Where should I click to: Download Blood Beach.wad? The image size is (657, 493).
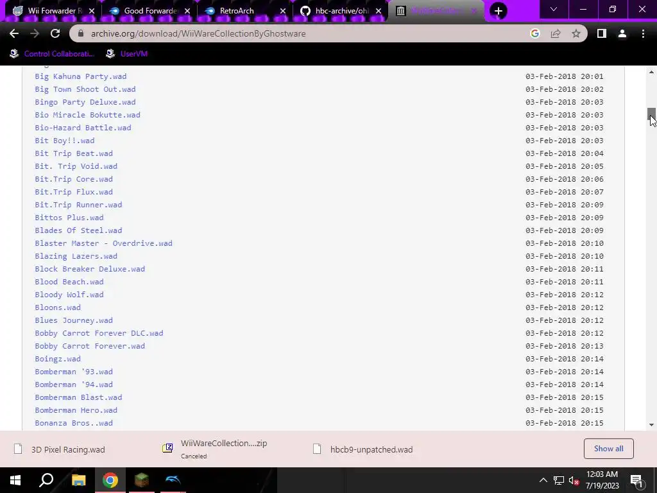[x=69, y=282]
